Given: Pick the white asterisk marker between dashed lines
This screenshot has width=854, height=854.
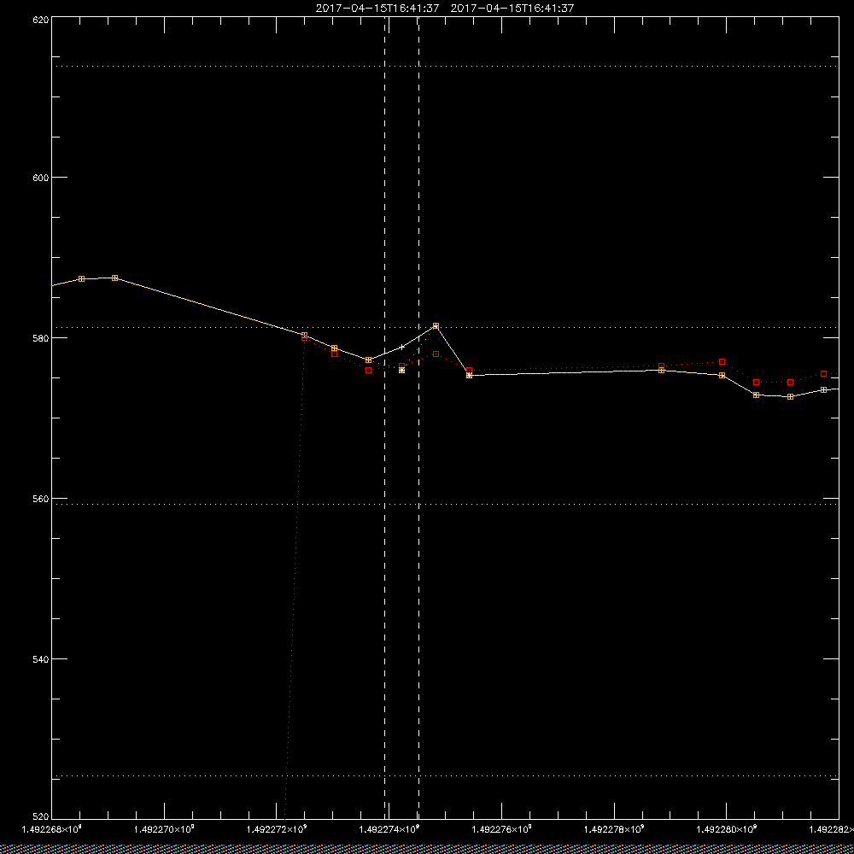Looking at the screenshot, I should (x=402, y=371).
